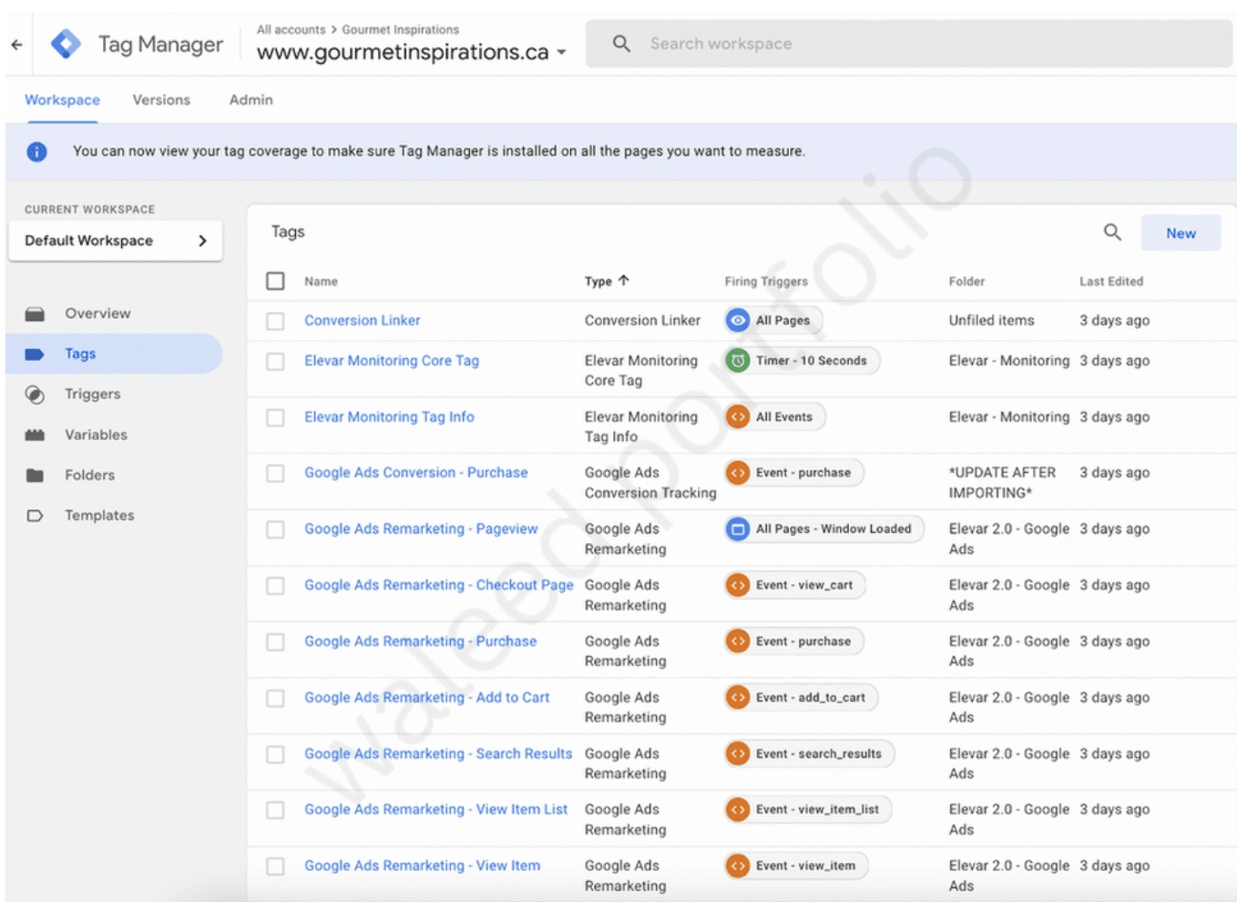This screenshot has height=902, width=1237.
Task: Click the All Events trigger icon
Action: click(738, 417)
